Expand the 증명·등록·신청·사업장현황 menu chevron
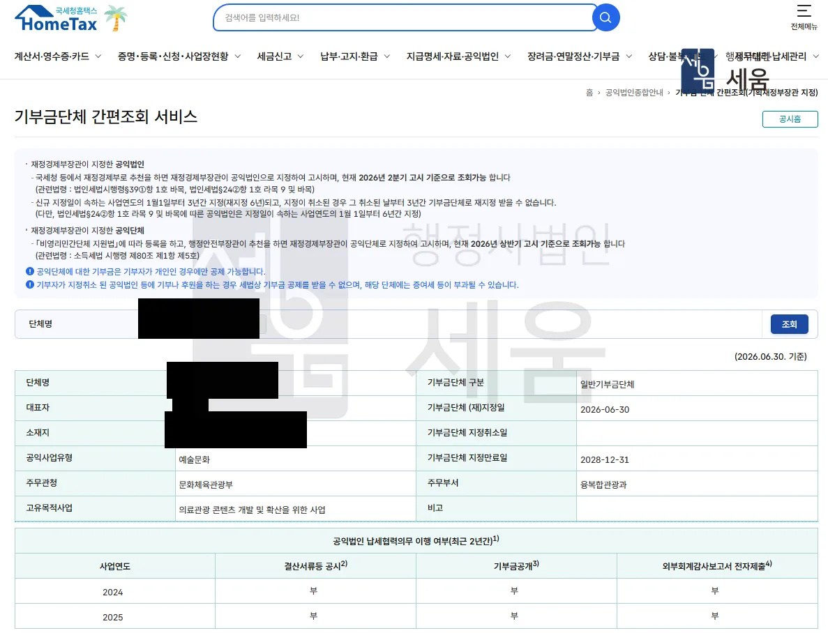 point(238,56)
